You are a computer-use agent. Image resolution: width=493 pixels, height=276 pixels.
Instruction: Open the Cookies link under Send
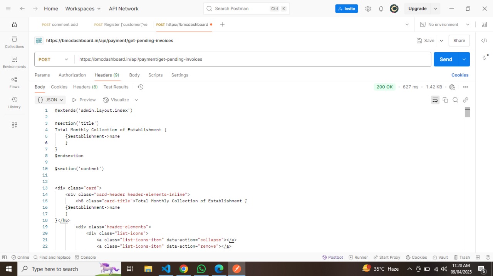click(x=460, y=75)
